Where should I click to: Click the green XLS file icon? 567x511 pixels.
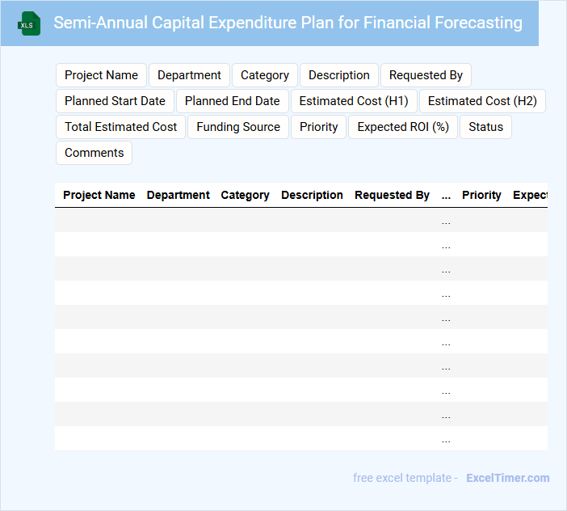coord(29,23)
